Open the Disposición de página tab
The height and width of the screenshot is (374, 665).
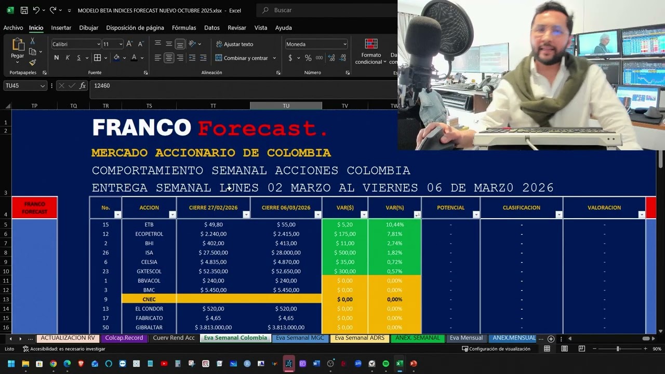point(135,28)
